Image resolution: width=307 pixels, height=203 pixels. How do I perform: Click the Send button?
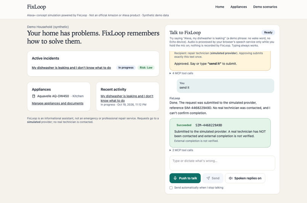(x=213, y=178)
